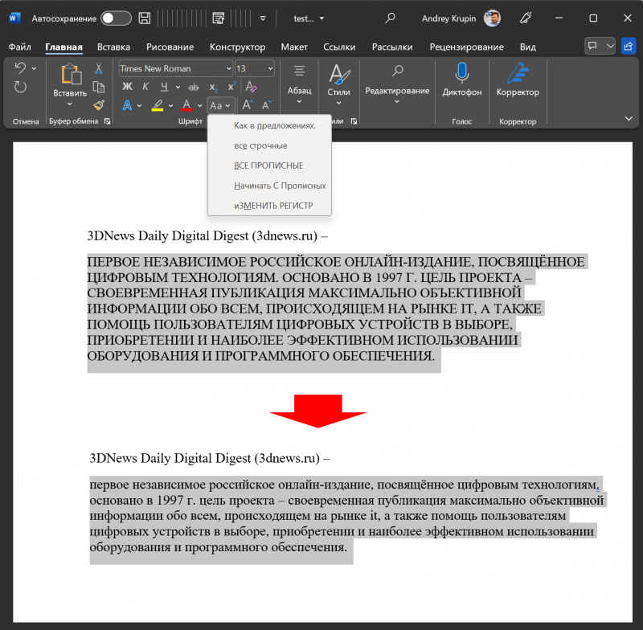This screenshot has width=643, height=630.
Task: Click the search magnifier in title bar
Action: (391, 18)
